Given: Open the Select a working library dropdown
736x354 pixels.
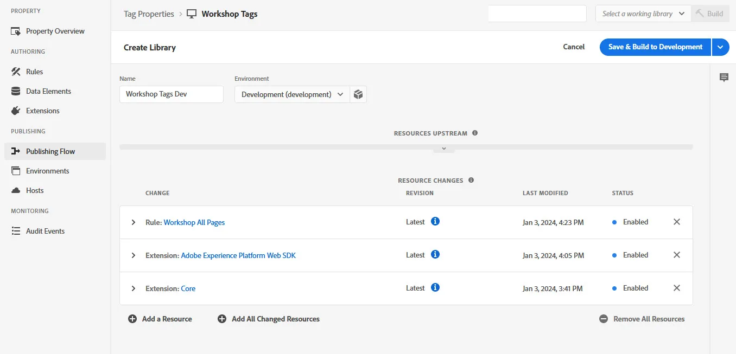Looking at the screenshot, I should [x=643, y=14].
